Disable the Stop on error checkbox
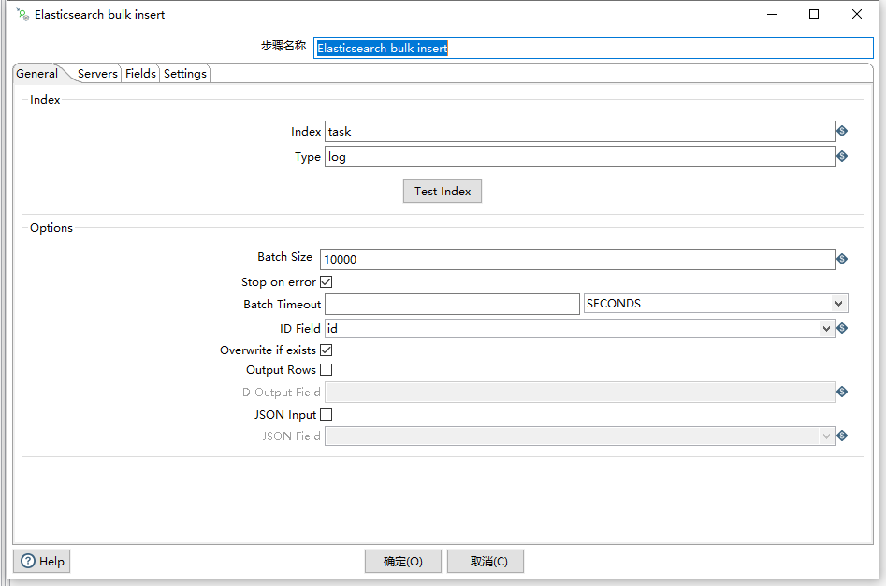This screenshot has height=586, width=886. tap(326, 281)
